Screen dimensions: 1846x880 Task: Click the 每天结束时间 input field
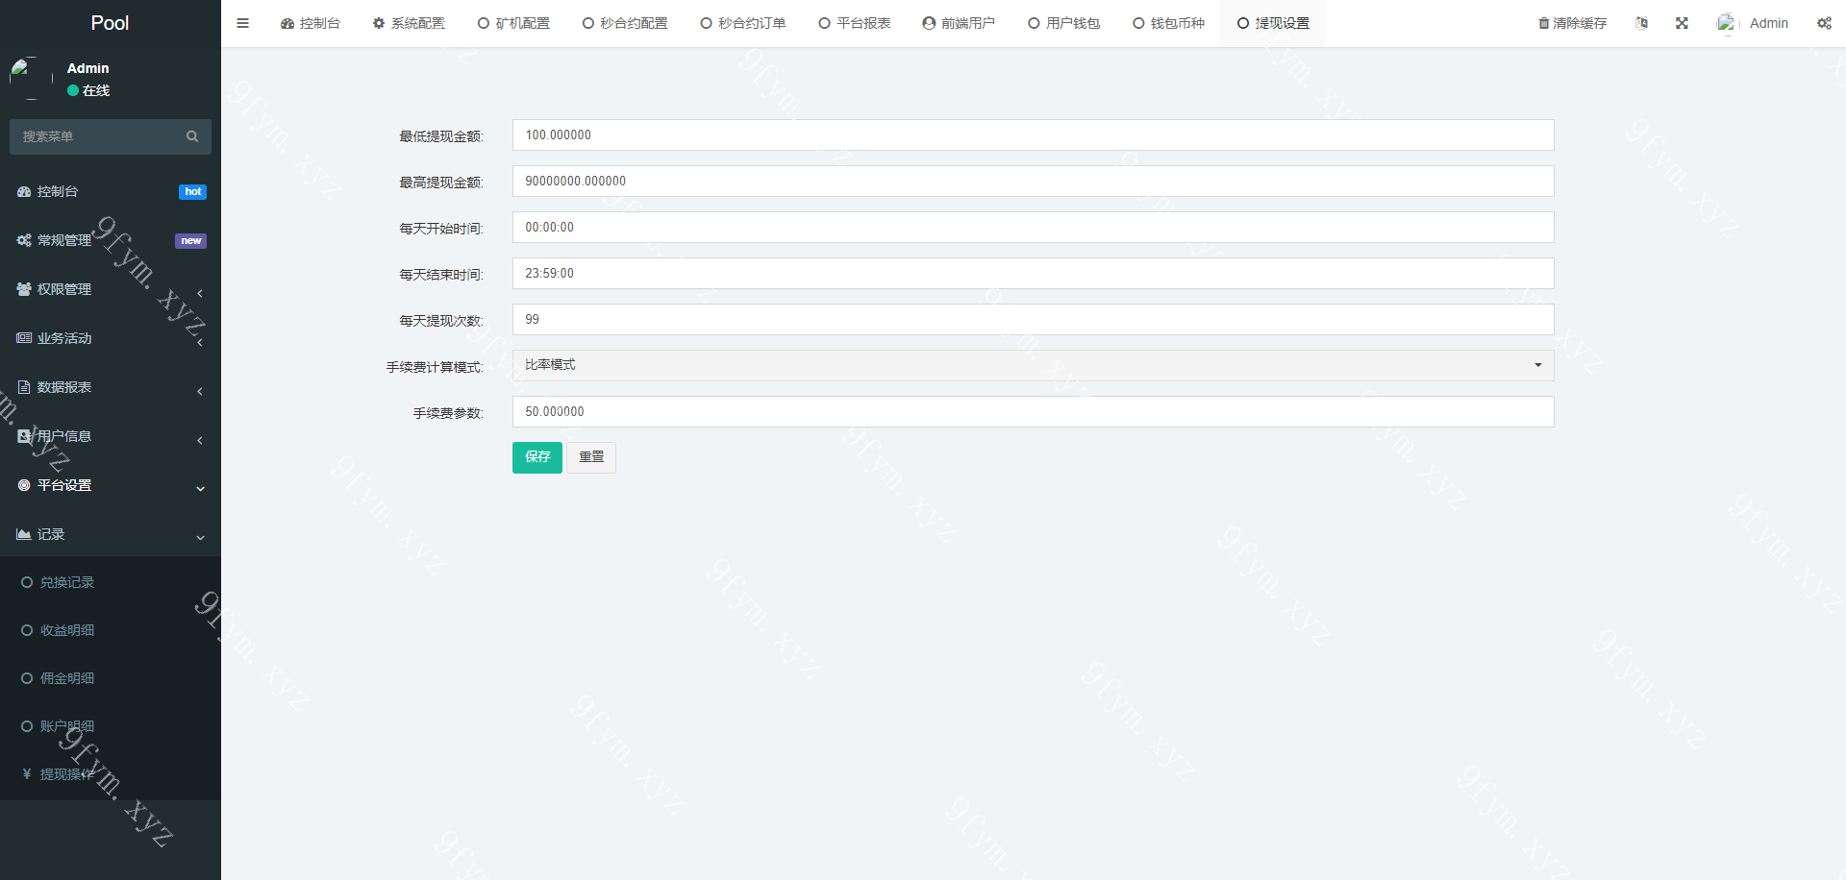1033,273
